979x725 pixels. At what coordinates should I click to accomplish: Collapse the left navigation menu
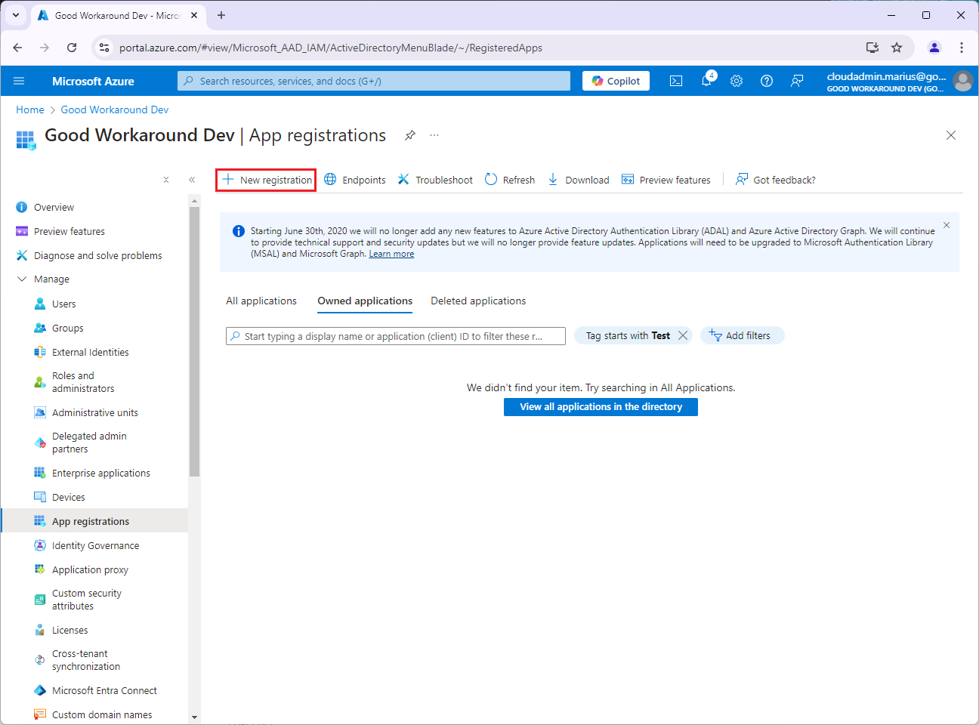click(192, 180)
